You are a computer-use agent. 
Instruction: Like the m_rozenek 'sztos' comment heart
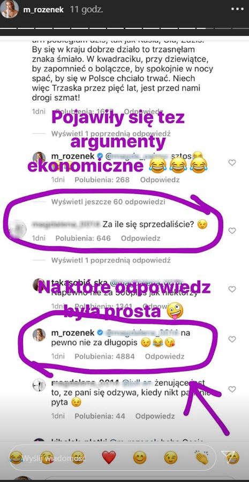pyautogui.click(x=232, y=162)
